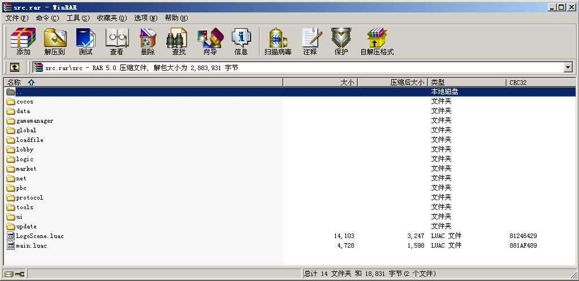Open the 工具(S) menu
The height and width of the screenshot is (281, 579).
(x=78, y=18)
